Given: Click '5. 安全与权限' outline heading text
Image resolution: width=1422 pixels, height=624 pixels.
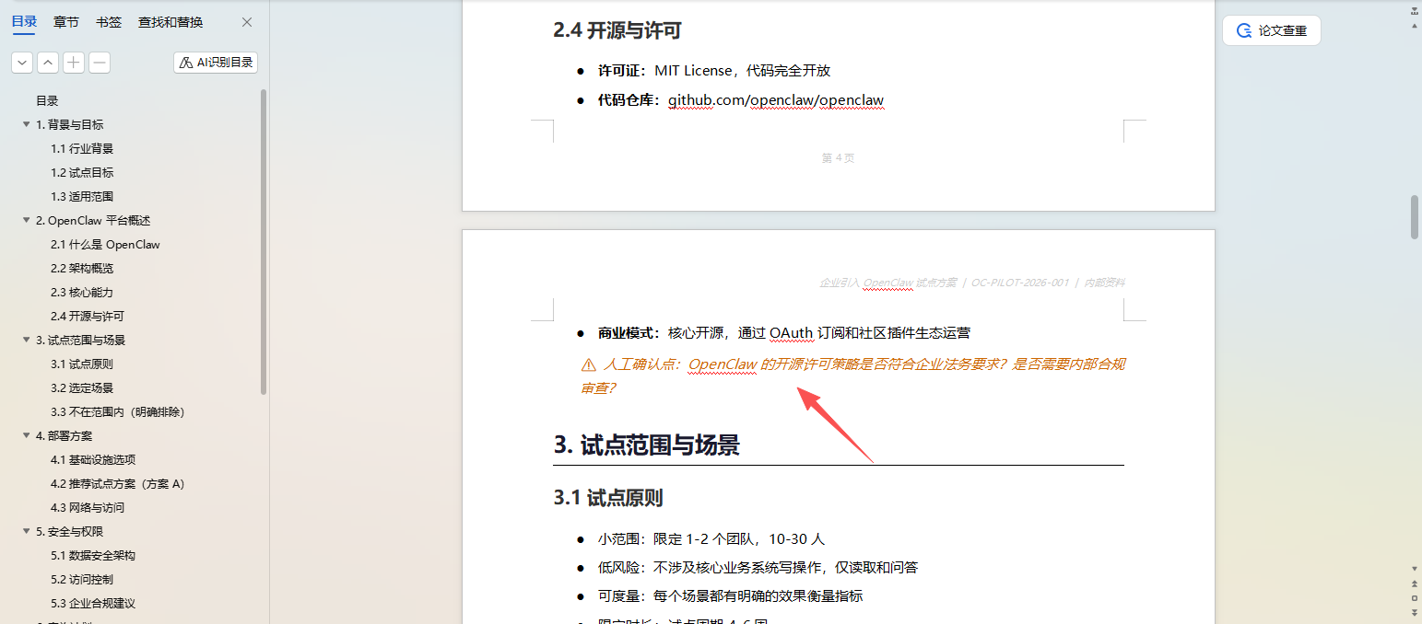Looking at the screenshot, I should coord(69,532).
